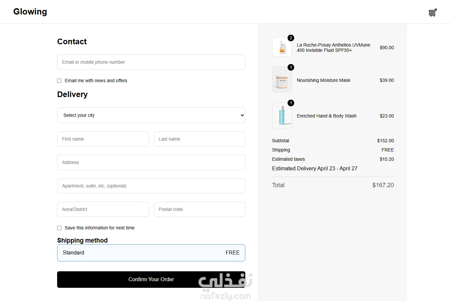
Task: Click quantity badge on La Roche-Posay item
Action: [291, 38]
